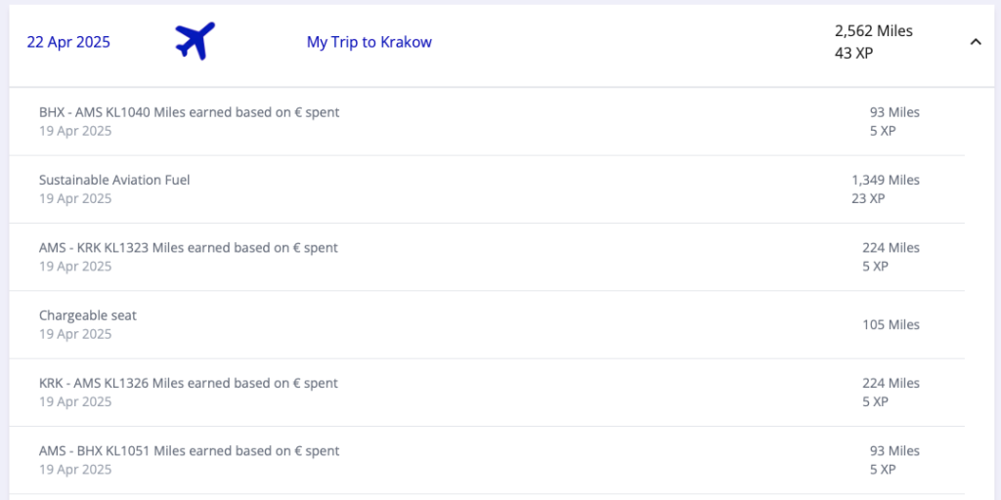The image size is (1001, 500).
Task: Click the airplane icon in trip header
Action: (195, 41)
